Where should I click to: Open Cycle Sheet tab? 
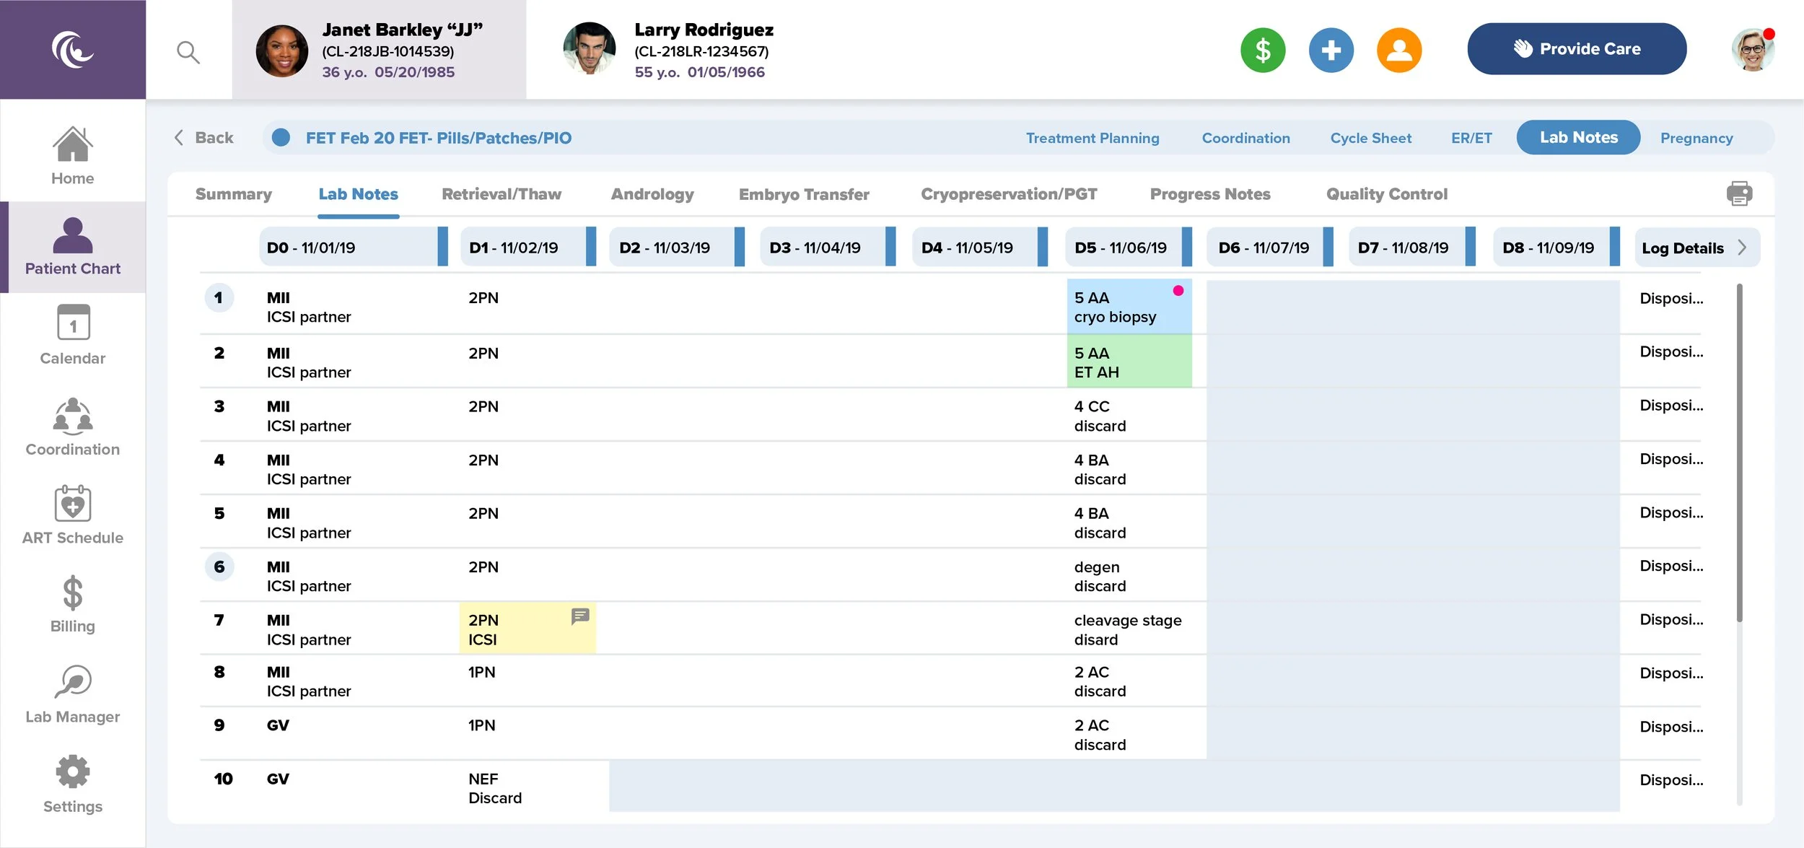tap(1370, 138)
